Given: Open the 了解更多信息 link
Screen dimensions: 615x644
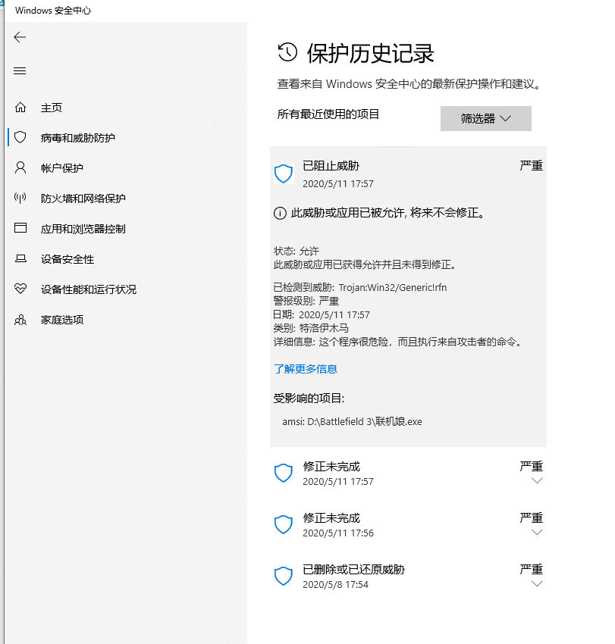Looking at the screenshot, I should [x=305, y=368].
